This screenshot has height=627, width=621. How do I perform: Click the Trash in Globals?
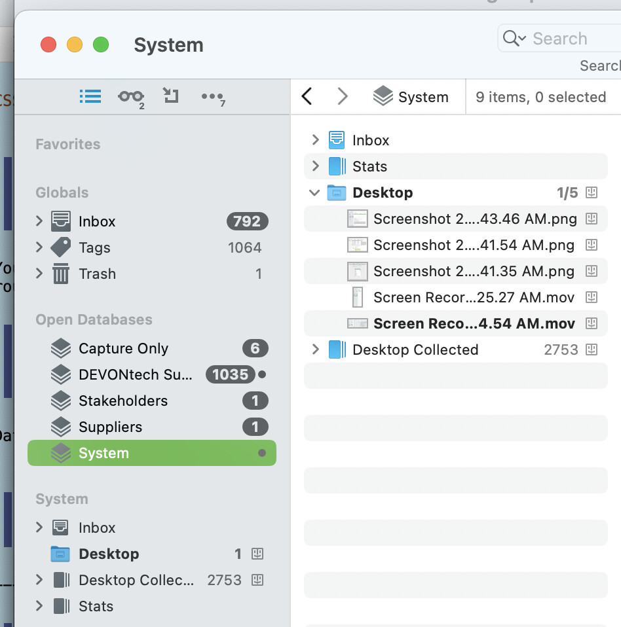tap(97, 274)
